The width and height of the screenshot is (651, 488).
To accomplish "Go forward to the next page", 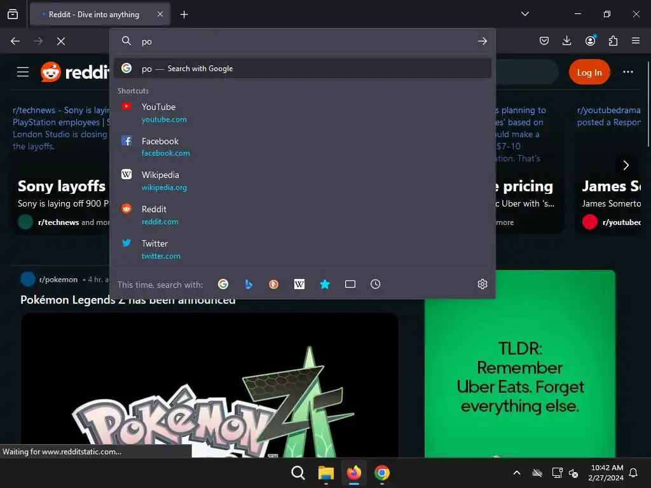I will (x=38, y=41).
